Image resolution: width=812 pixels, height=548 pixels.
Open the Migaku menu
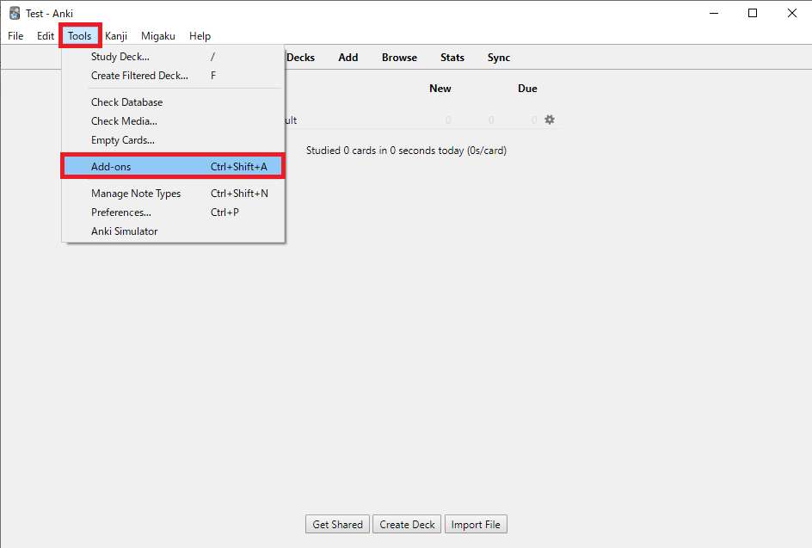pyautogui.click(x=158, y=36)
